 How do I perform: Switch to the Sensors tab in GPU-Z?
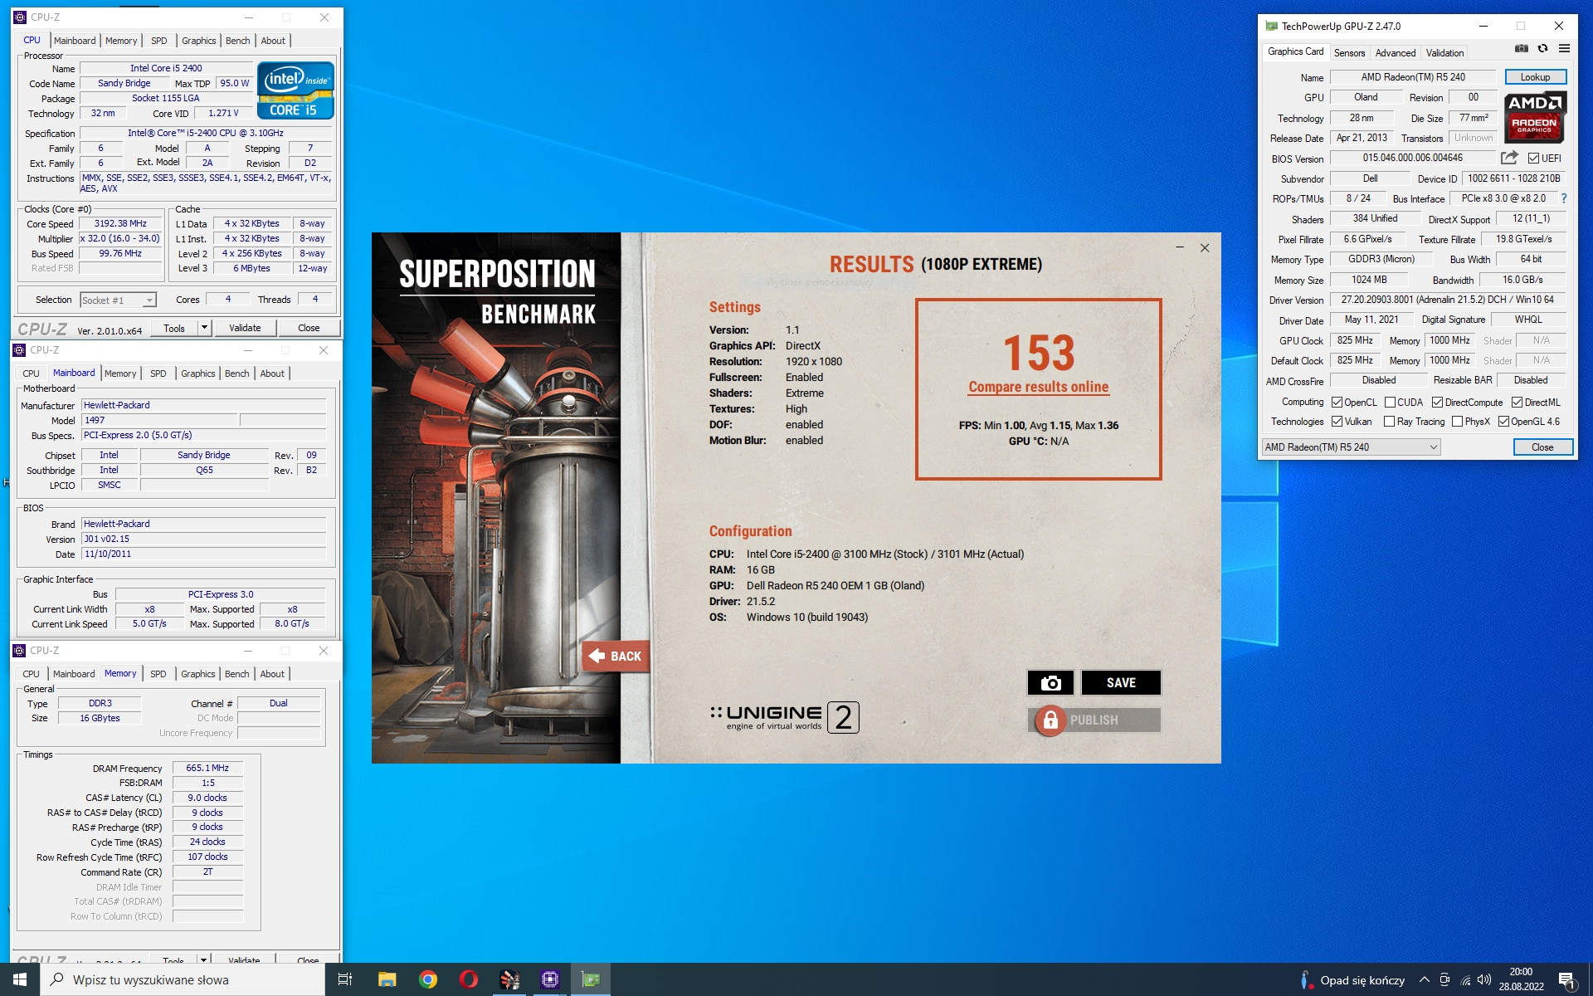(x=1349, y=53)
